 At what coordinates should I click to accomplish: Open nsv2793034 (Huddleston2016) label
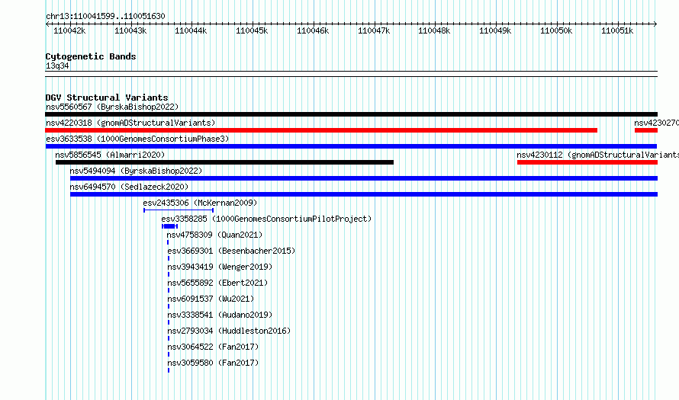coord(229,331)
